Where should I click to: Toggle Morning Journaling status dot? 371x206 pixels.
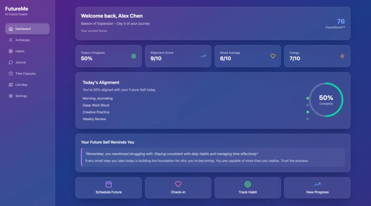tap(307, 98)
